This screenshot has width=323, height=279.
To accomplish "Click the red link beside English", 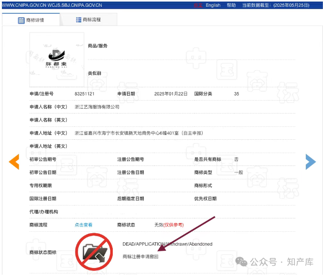I will pos(198,5).
